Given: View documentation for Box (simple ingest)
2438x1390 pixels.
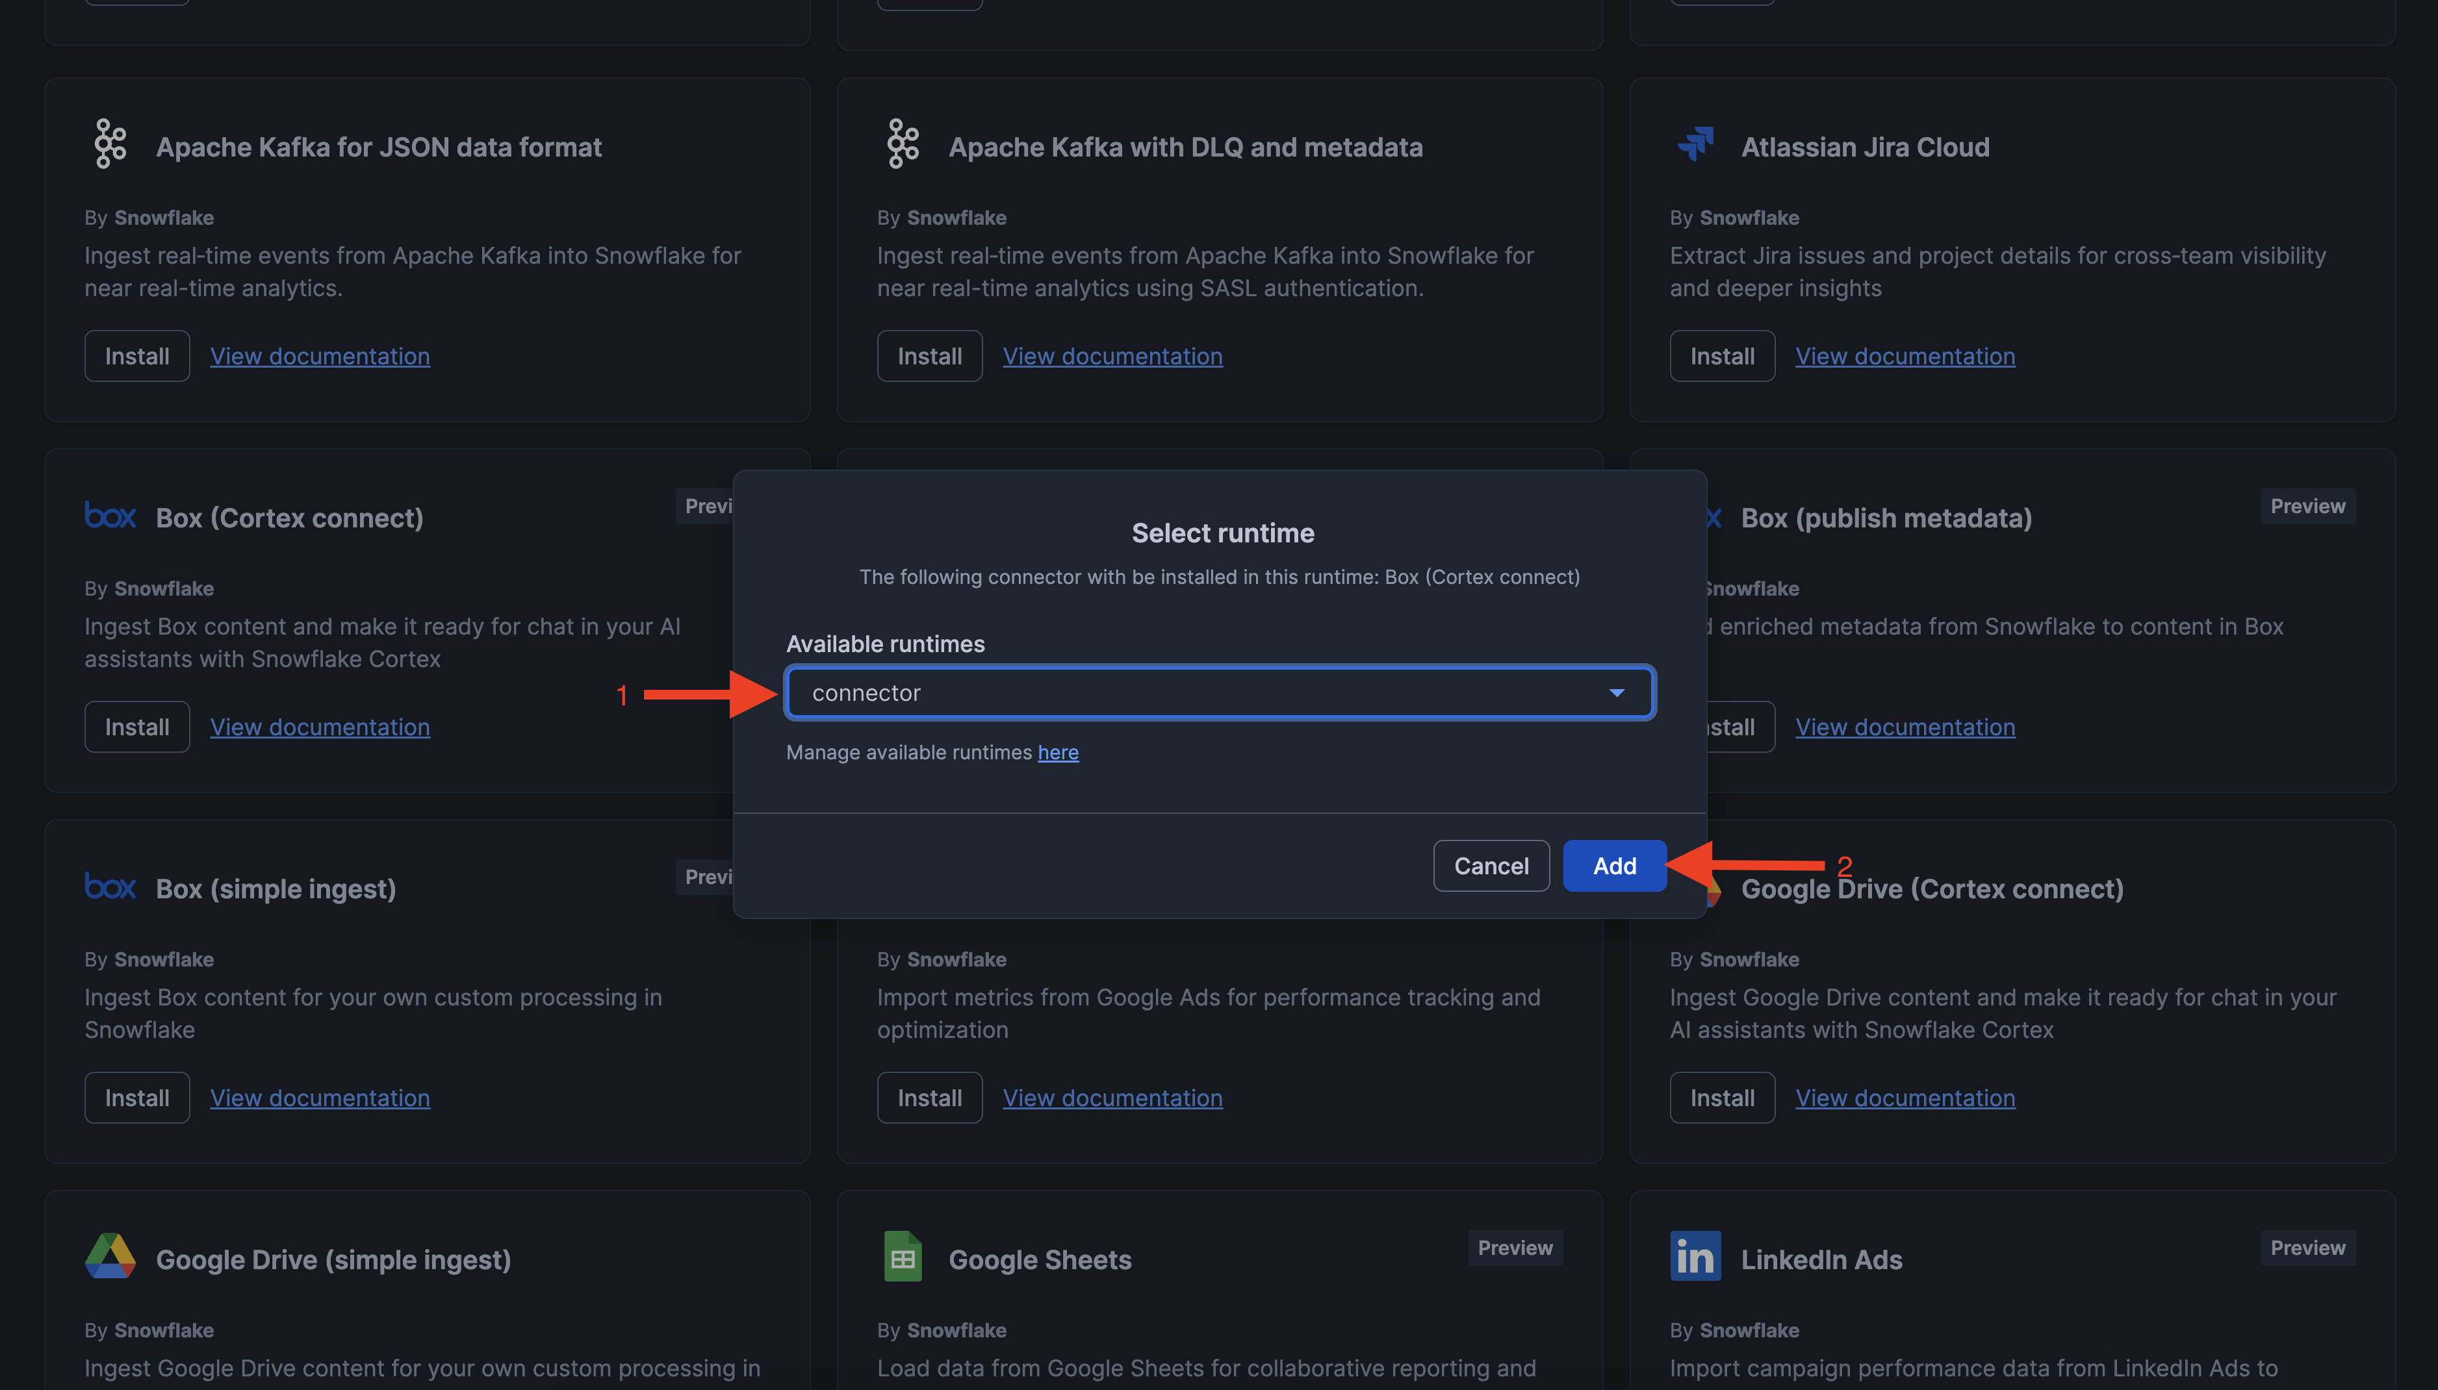Looking at the screenshot, I should click(320, 1098).
